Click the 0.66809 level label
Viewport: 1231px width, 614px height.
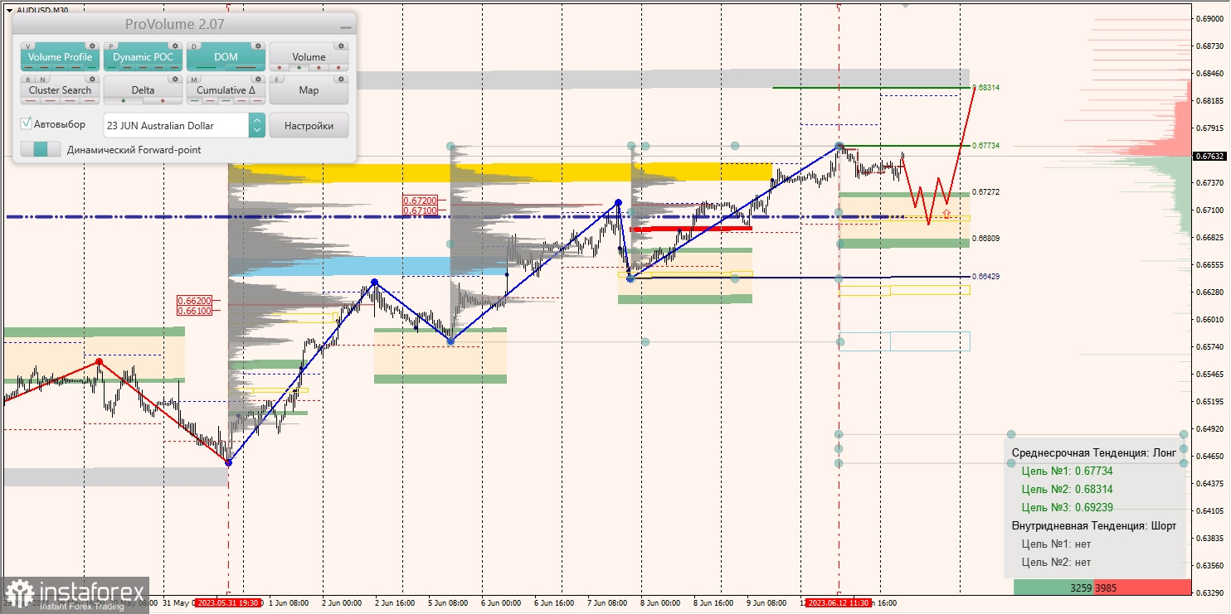(986, 238)
